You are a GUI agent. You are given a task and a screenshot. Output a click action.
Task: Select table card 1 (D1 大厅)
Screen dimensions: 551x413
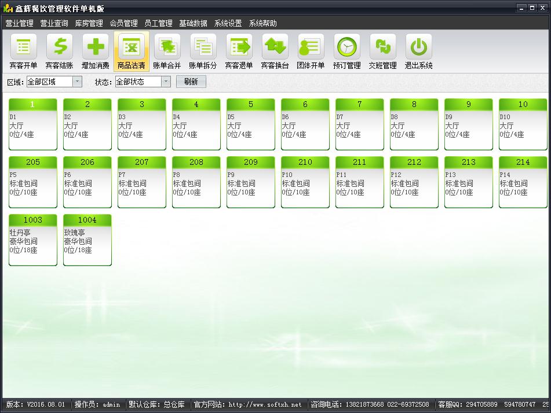(x=32, y=124)
